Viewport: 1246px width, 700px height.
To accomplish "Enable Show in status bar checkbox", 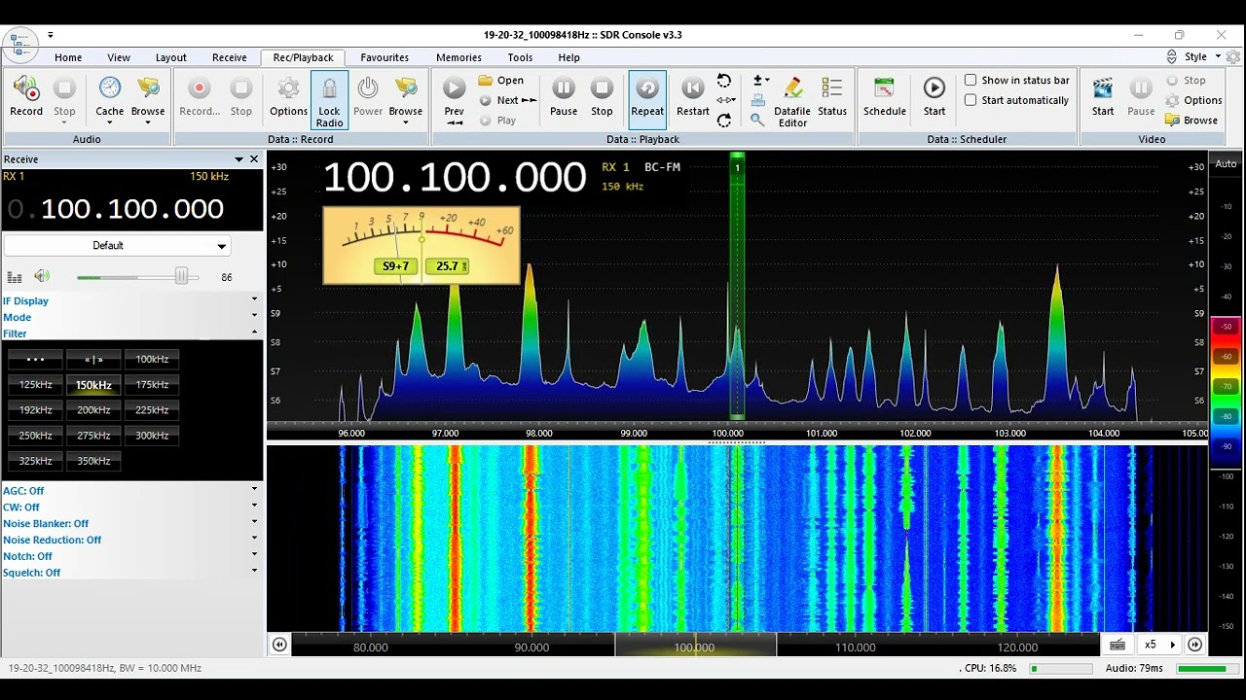I will pyautogui.click(x=971, y=81).
